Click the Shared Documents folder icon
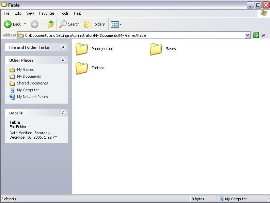This screenshot has height=203, width=270. pyautogui.click(x=12, y=83)
